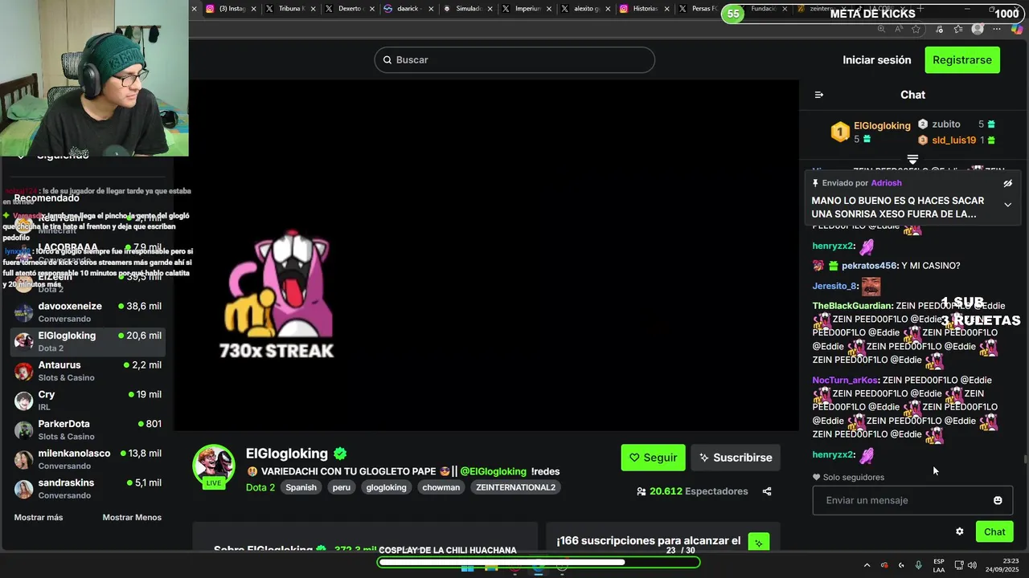Click Iniciar sesión
Screen dimensions: 1029x578
coord(876,59)
